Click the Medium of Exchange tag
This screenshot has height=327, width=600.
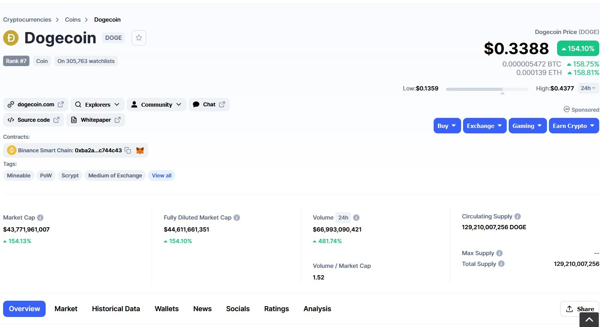[115, 175]
